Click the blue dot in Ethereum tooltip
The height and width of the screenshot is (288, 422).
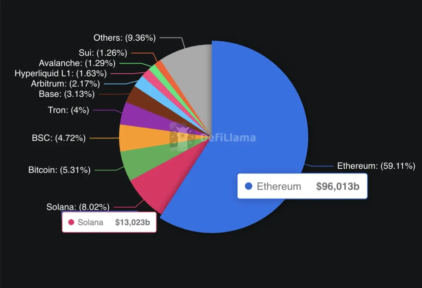[x=249, y=186]
